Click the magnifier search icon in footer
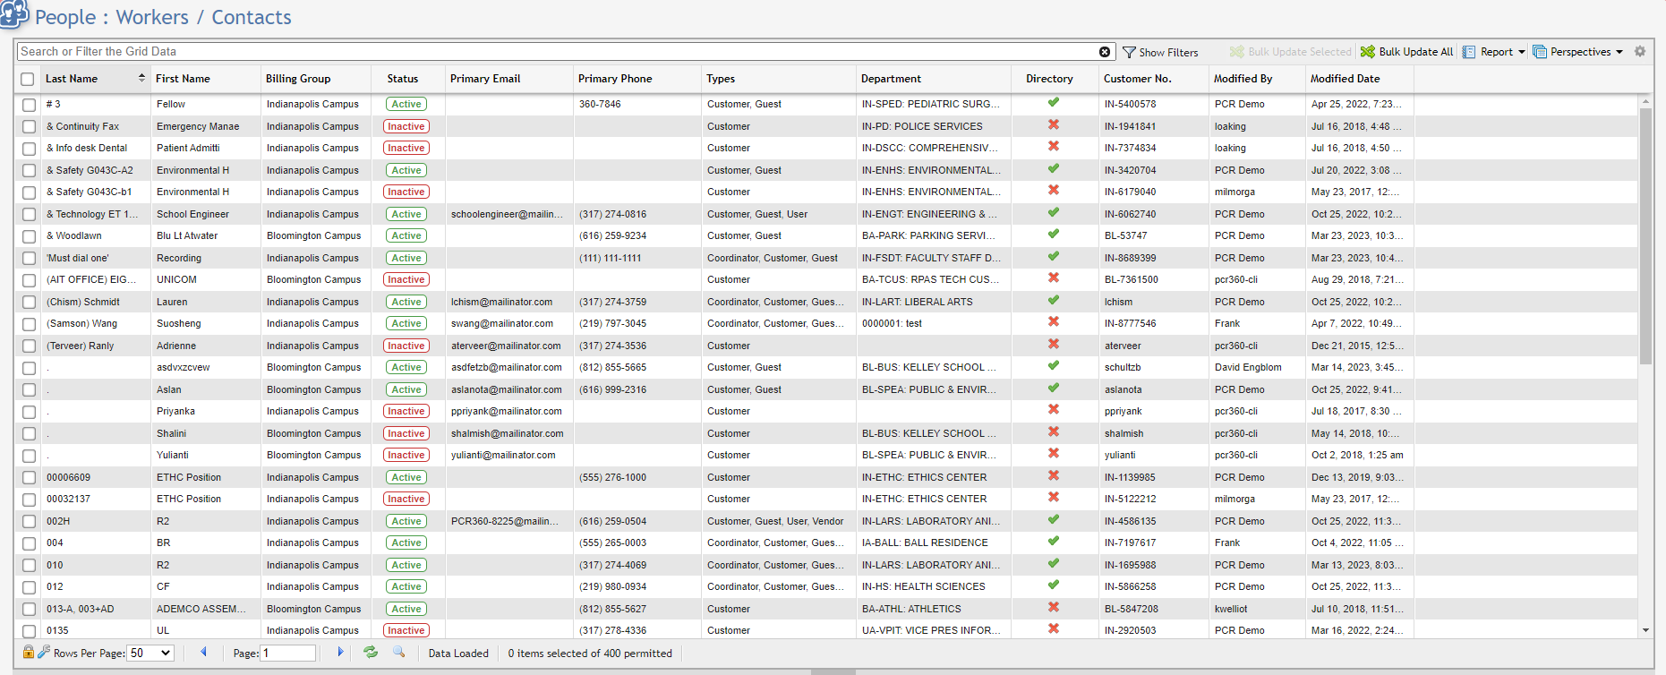 coord(399,653)
